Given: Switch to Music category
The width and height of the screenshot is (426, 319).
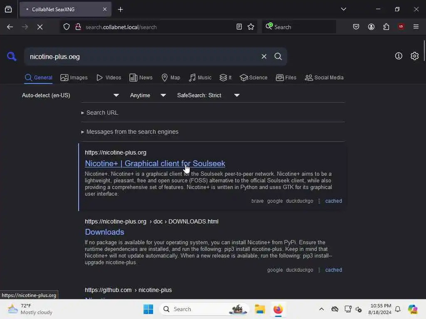Looking at the screenshot, I should (x=200, y=78).
